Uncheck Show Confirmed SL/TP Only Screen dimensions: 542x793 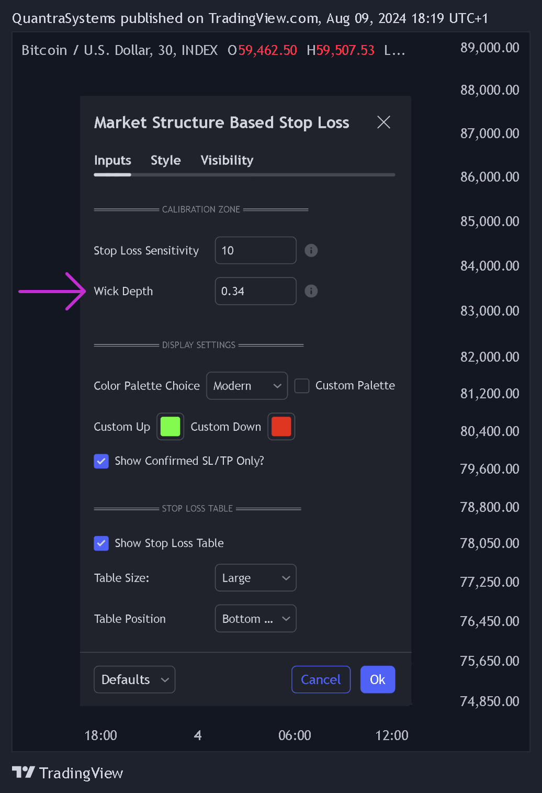point(101,461)
